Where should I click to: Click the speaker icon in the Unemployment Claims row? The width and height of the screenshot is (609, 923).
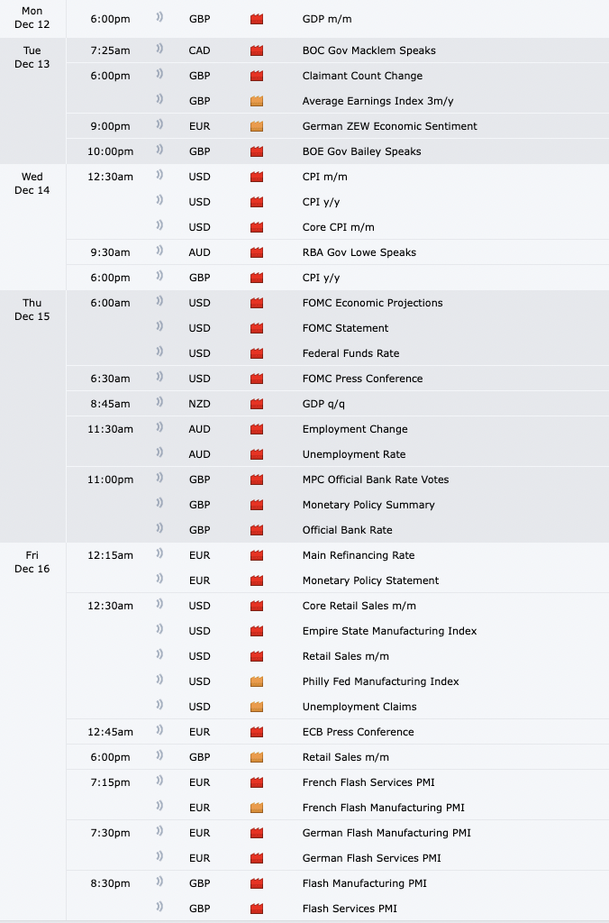160,707
